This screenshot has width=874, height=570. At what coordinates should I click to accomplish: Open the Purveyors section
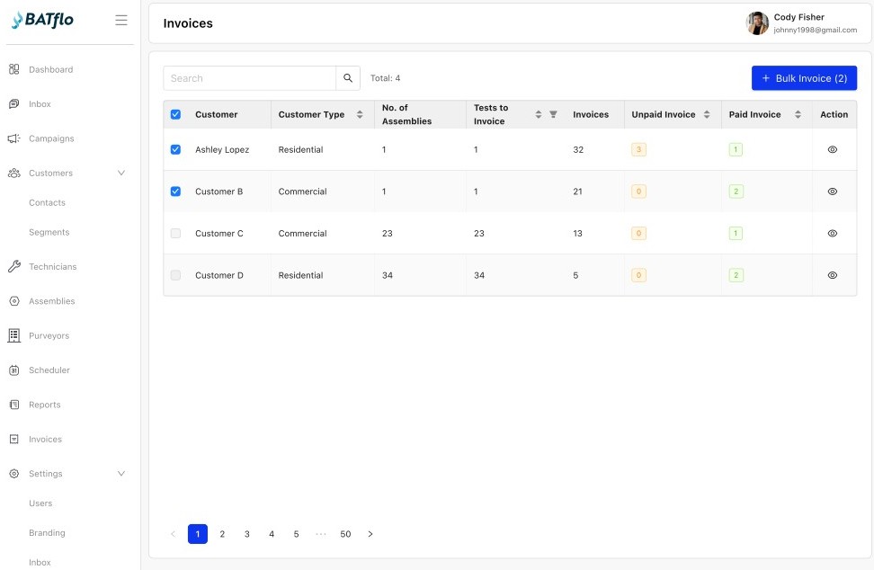coord(48,335)
